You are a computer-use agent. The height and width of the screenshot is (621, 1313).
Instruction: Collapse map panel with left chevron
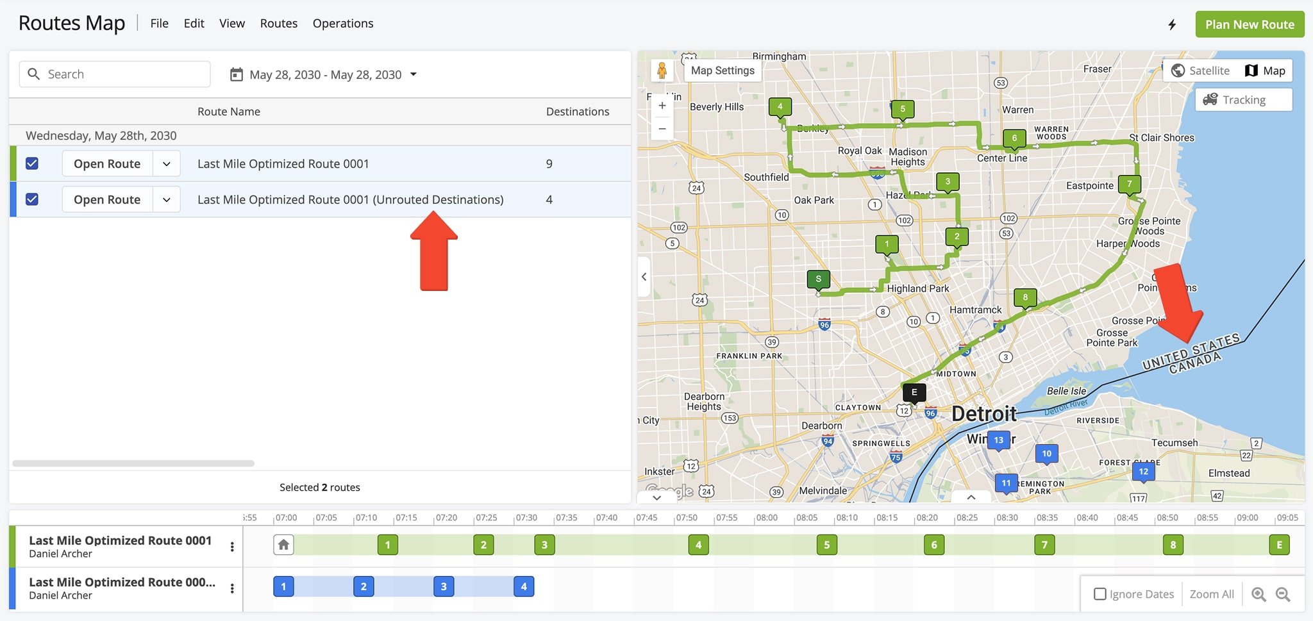tap(644, 277)
